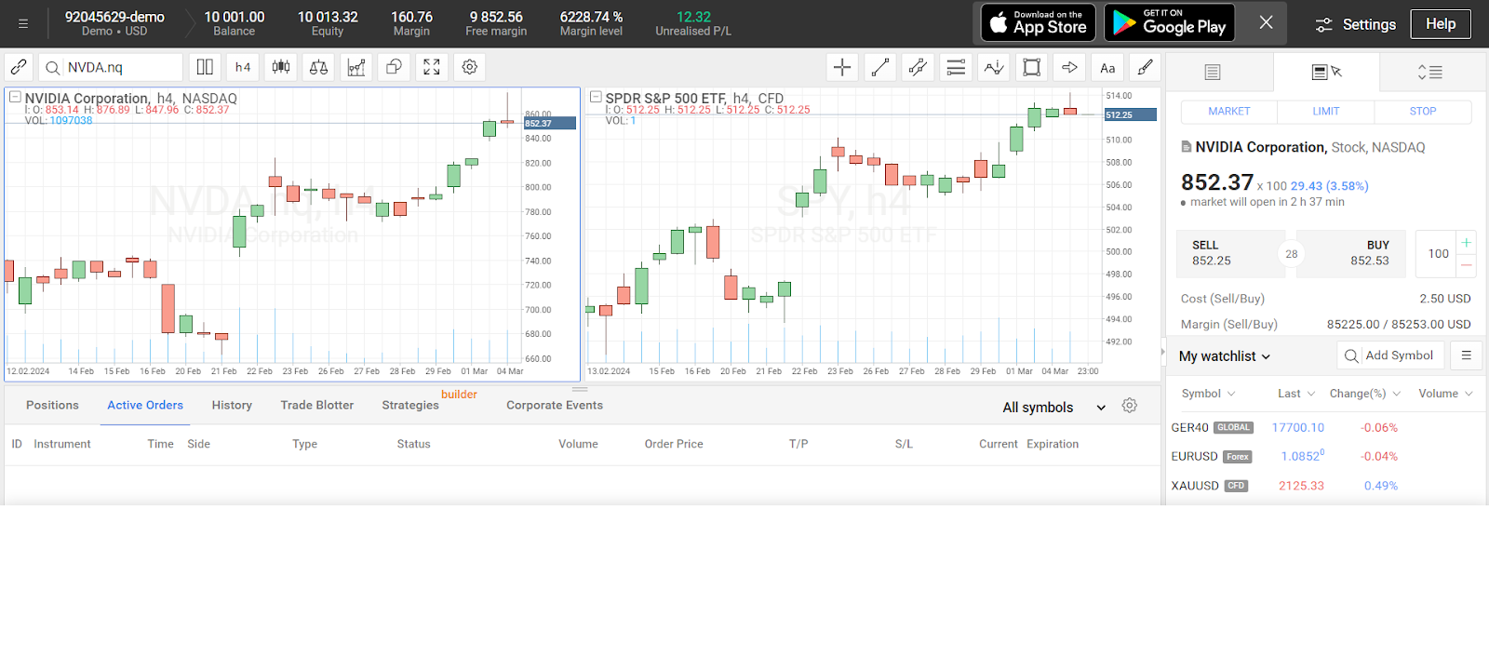
Task: Click the account name 92045629-demo
Action: pyautogui.click(x=114, y=17)
